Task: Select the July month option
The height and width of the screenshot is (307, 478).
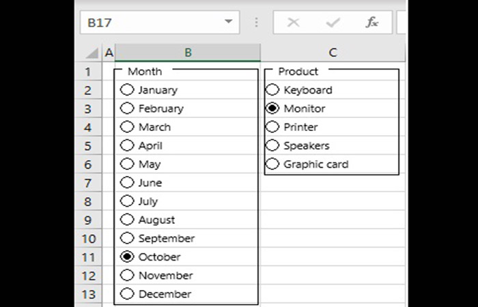Action: [127, 201]
